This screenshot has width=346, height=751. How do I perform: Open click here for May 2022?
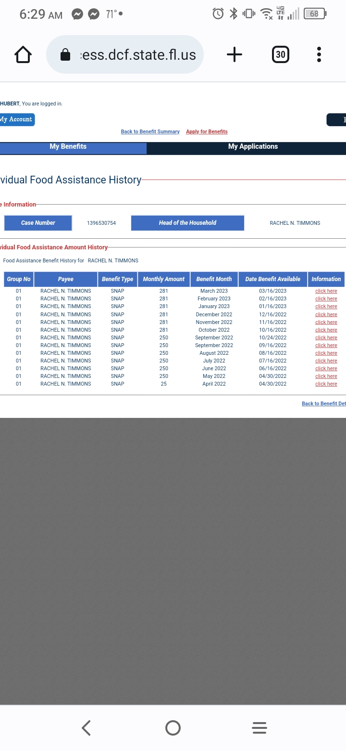coord(326,376)
